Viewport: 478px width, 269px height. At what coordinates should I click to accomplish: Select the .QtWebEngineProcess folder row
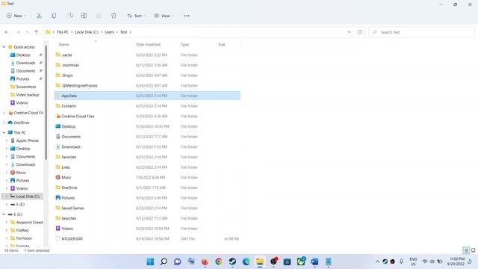click(147, 86)
